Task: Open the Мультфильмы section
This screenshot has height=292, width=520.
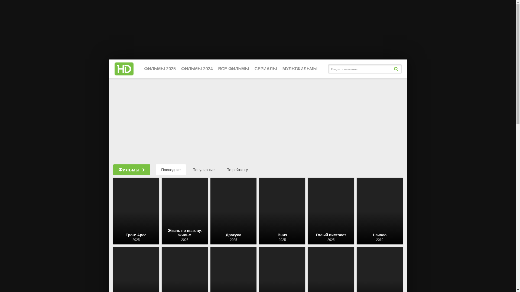Action: point(300,69)
